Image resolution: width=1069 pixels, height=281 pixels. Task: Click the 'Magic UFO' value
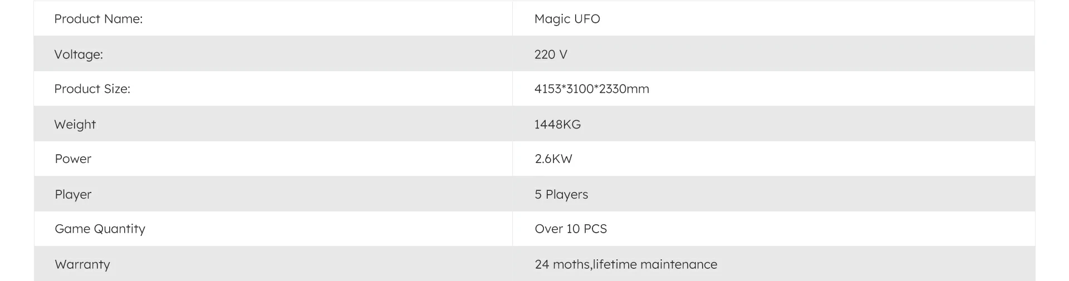click(567, 19)
